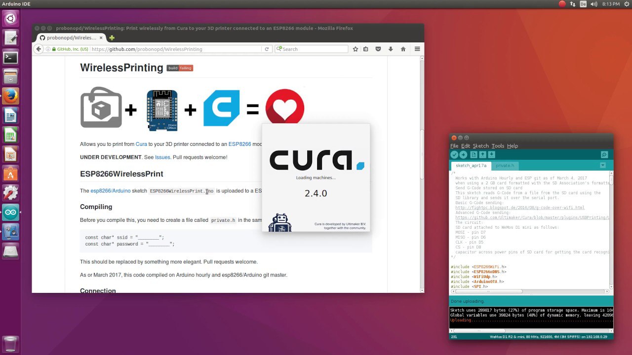Open the system power menu gear
The image size is (632, 355).
(627, 4)
